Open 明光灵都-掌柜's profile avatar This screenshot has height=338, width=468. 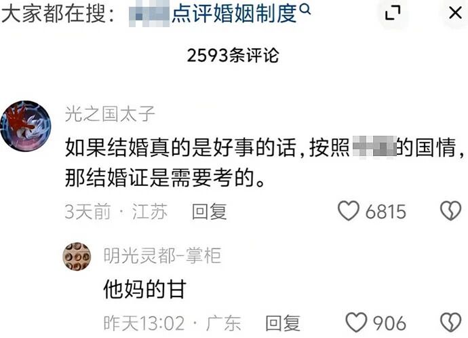(77, 257)
